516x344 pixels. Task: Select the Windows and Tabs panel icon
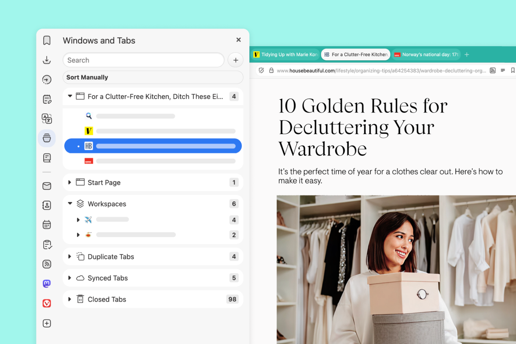pos(47,138)
